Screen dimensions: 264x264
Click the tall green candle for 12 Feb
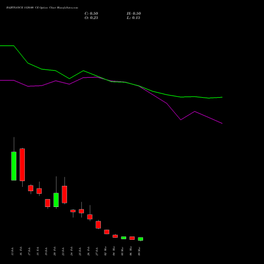[x=14, y=166]
